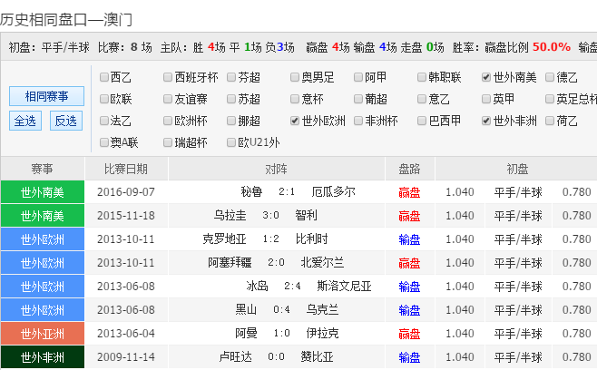597x370 pixels.
Task: Click team name 伊拉克
Action: pos(322,333)
